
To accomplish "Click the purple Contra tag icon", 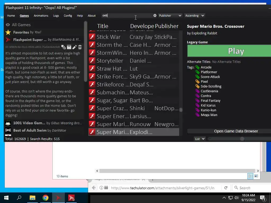I will pos(197,96).
